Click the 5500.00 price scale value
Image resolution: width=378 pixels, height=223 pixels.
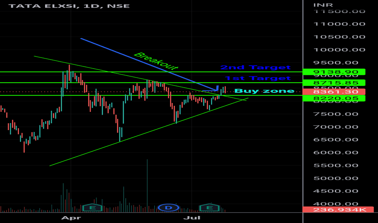click(x=336, y=165)
